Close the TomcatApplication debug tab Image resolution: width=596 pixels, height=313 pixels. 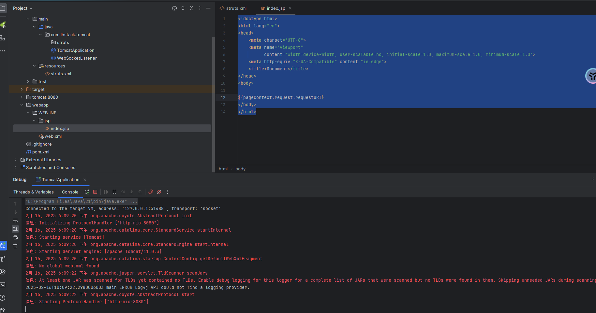85,180
